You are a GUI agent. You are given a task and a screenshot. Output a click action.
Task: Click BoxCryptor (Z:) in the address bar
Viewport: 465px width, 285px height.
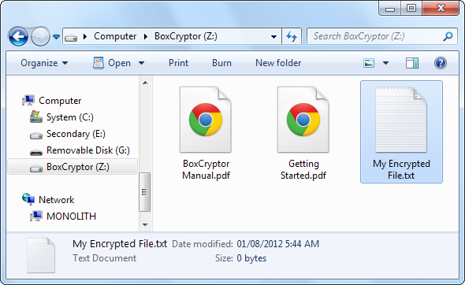(186, 36)
